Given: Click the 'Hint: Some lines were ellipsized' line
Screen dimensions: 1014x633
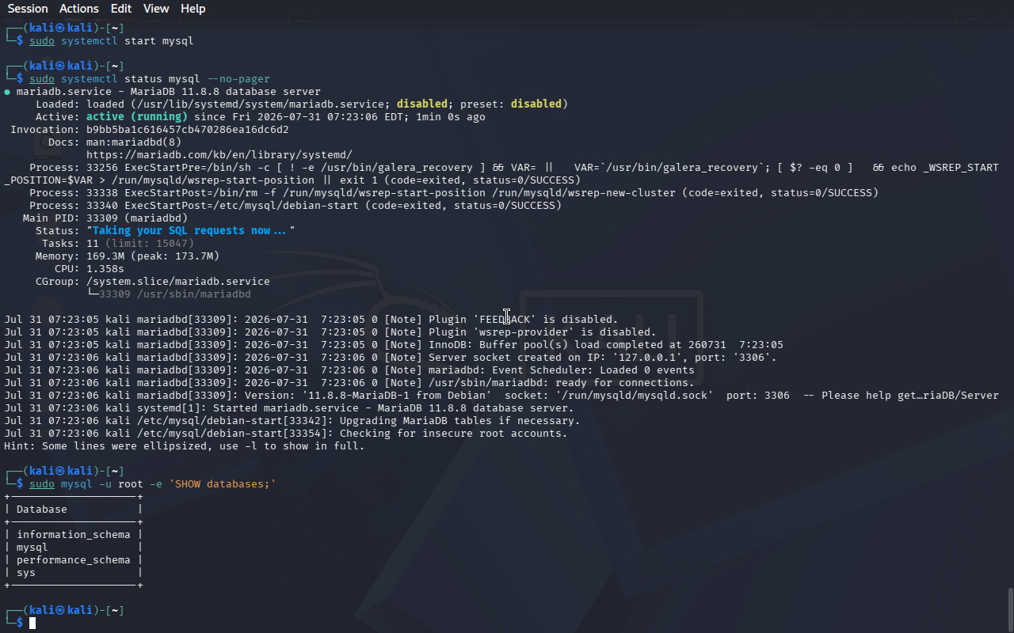Looking at the screenshot, I should coord(185,446).
